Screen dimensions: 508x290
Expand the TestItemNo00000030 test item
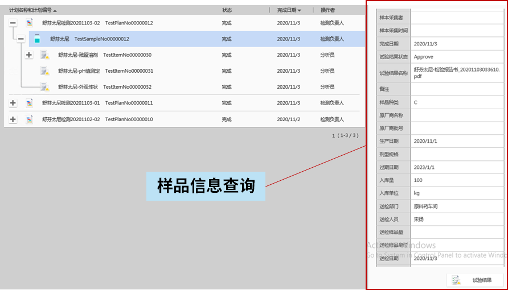[29, 55]
